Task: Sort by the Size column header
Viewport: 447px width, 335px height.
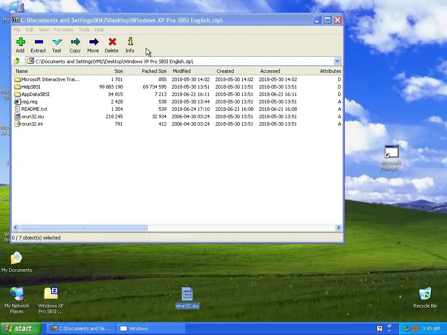Action: 103,71
